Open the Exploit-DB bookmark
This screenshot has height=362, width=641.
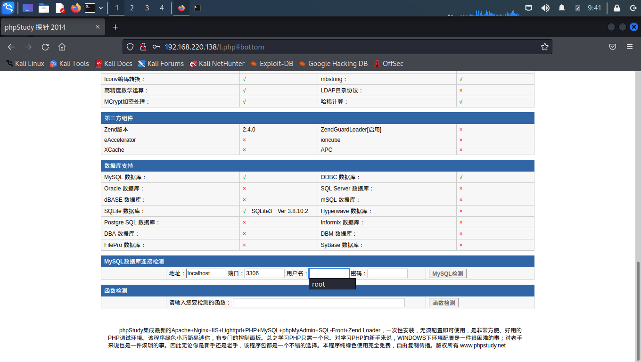(271, 64)
